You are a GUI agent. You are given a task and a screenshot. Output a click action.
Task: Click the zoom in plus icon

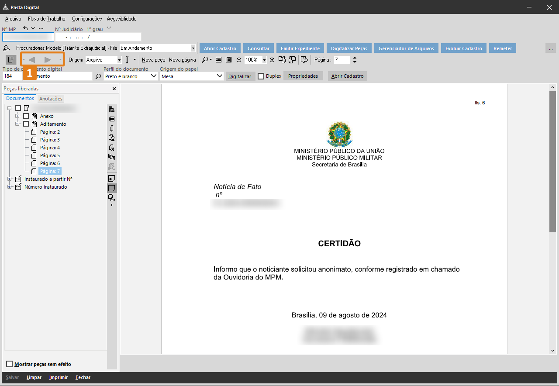coord(272,60)
